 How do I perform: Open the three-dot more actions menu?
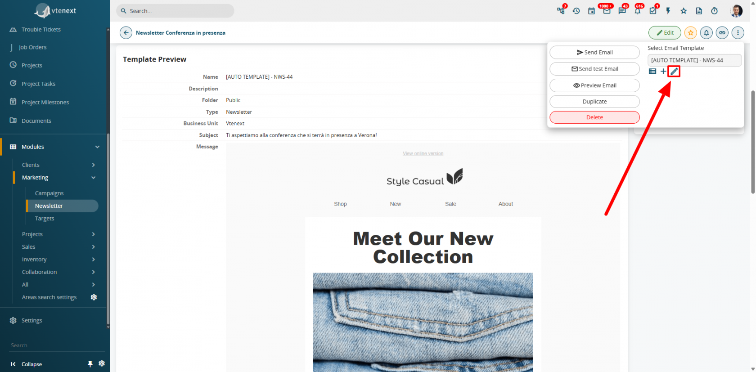coord(738,33)
